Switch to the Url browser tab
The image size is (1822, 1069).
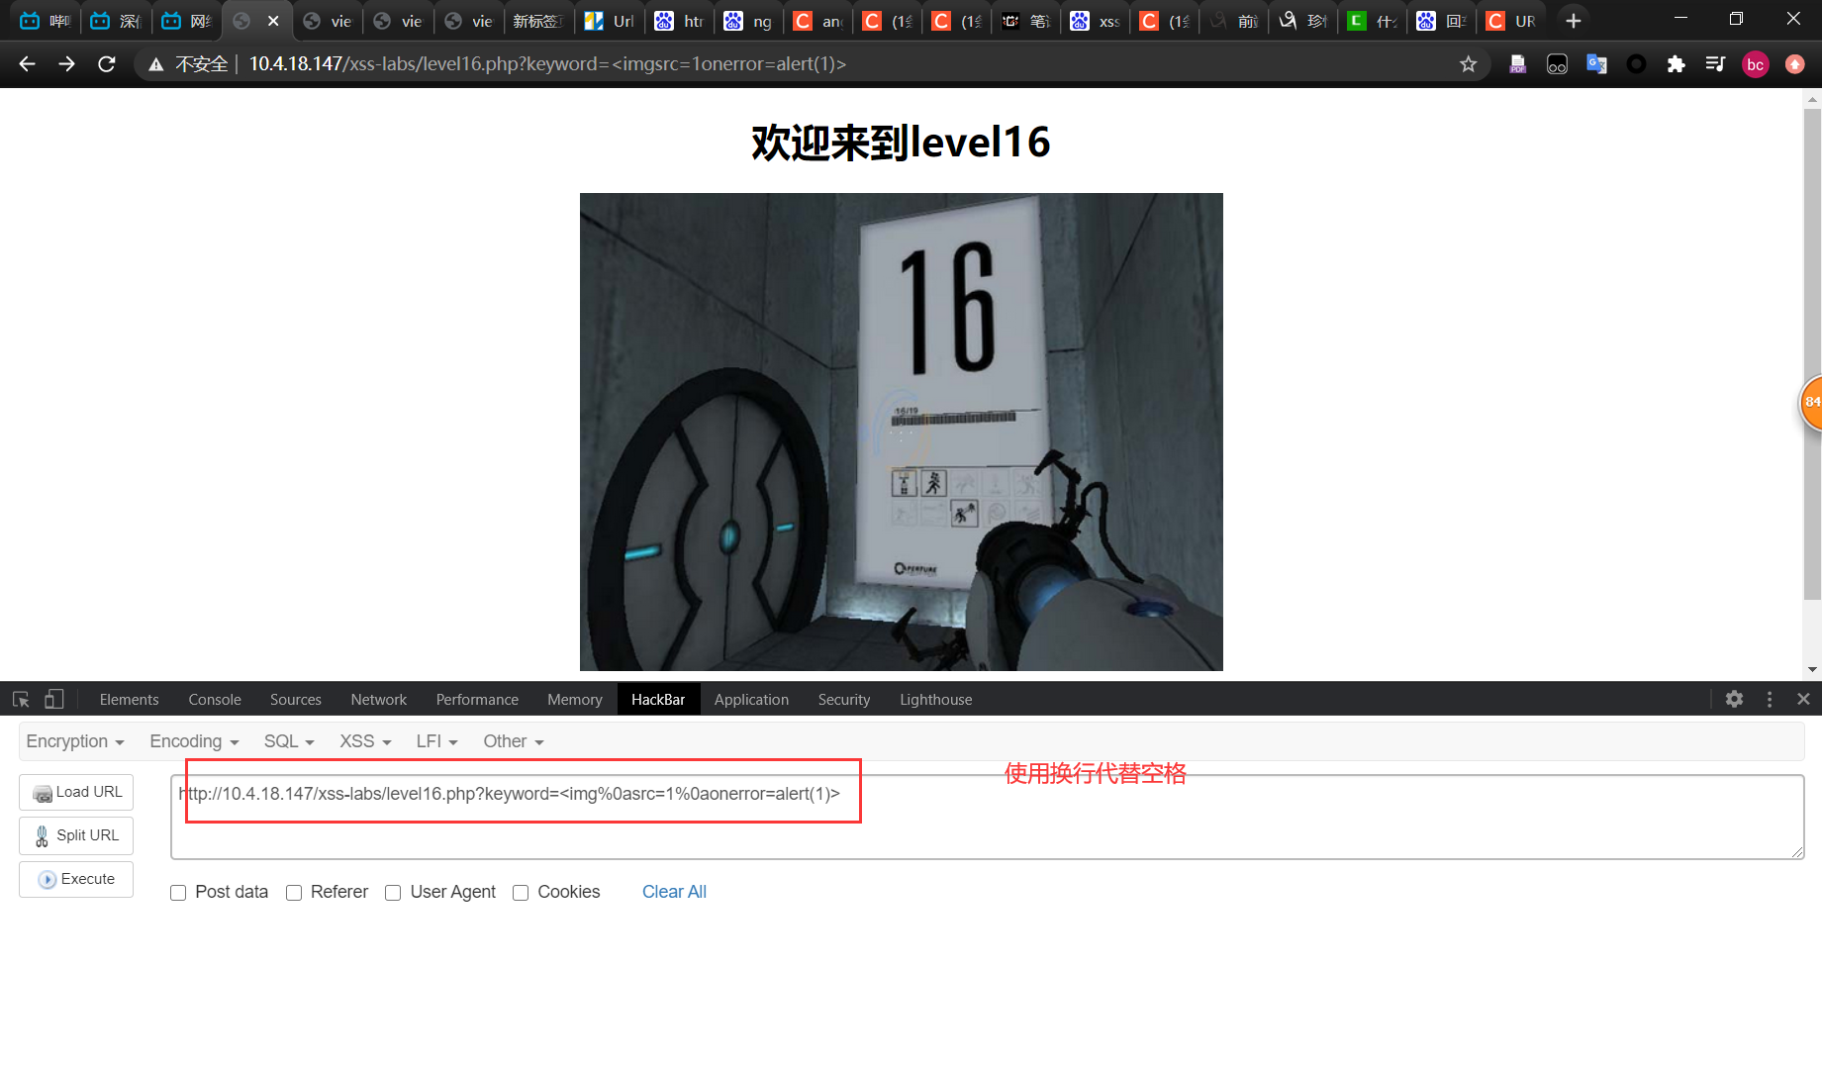point(610,21)
